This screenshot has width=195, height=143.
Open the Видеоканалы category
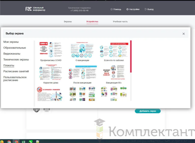click(12, 54)
